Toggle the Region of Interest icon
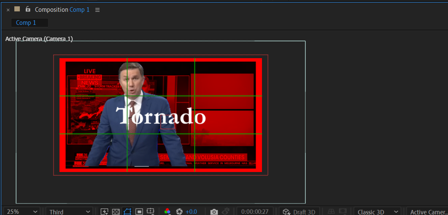The image size is (448, 215). click(x=139, y=212)
